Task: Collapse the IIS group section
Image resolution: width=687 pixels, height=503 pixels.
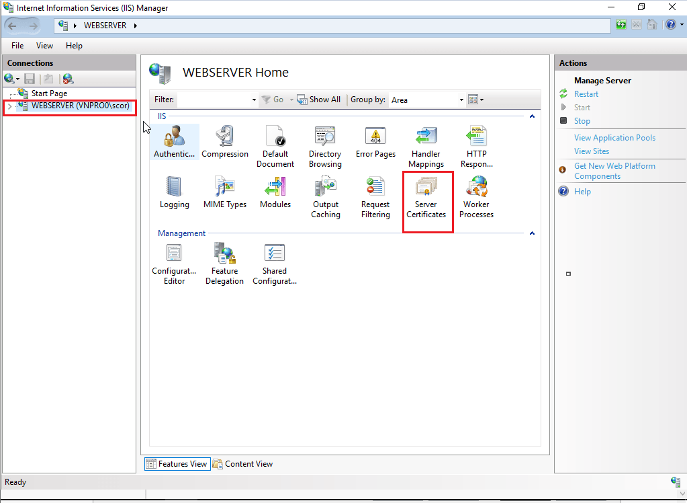Action: point(532,116)
